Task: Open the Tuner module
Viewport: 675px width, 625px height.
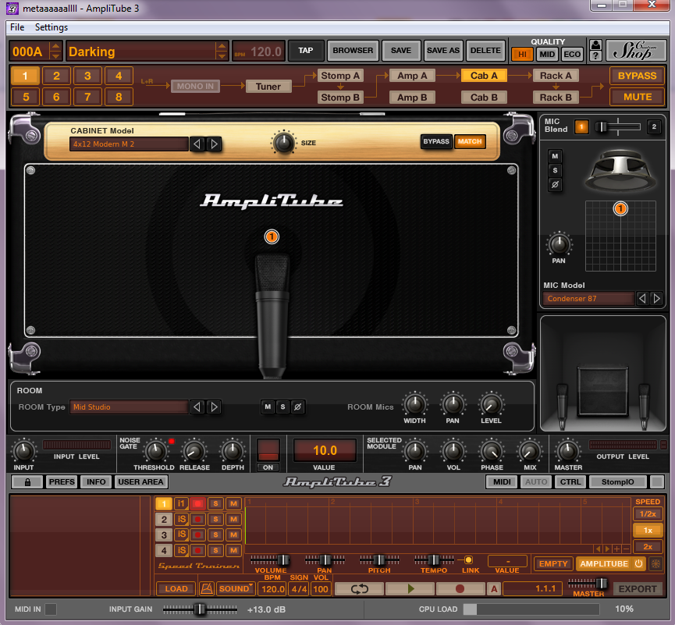Action: click(268, 87)
